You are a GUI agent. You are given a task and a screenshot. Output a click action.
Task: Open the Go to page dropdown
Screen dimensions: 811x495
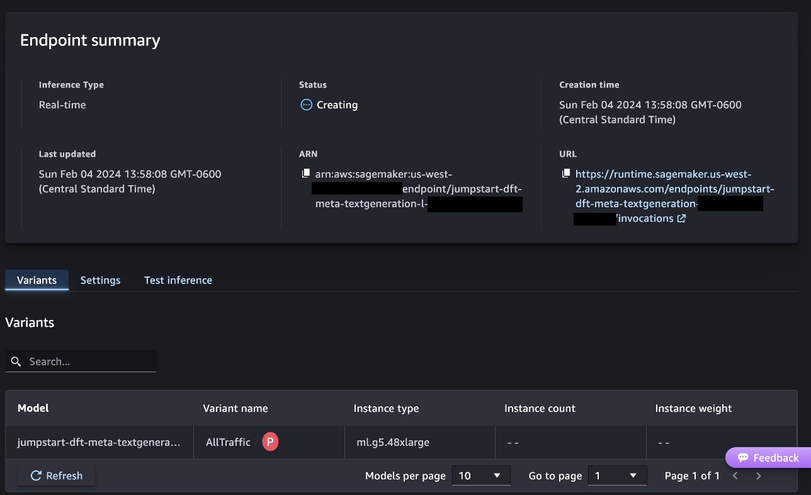[617, 475]
